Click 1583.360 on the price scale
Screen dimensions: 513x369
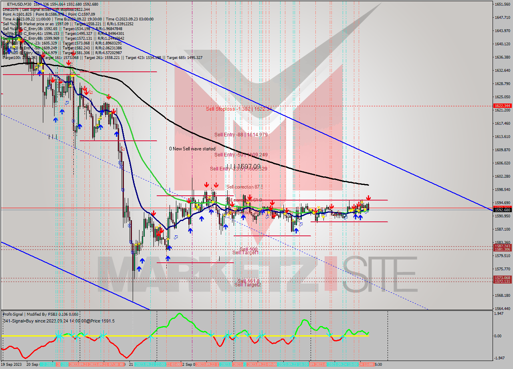click(x=502, y=243)
